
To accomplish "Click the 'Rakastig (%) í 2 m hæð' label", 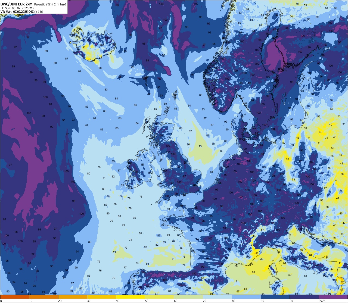I will click(x=50, y=4).
